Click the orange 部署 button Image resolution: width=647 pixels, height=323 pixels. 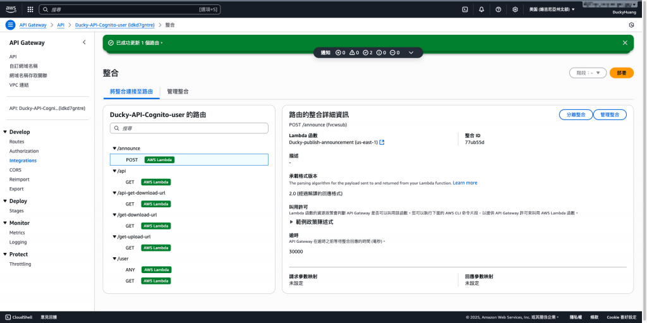coord(622,73)
